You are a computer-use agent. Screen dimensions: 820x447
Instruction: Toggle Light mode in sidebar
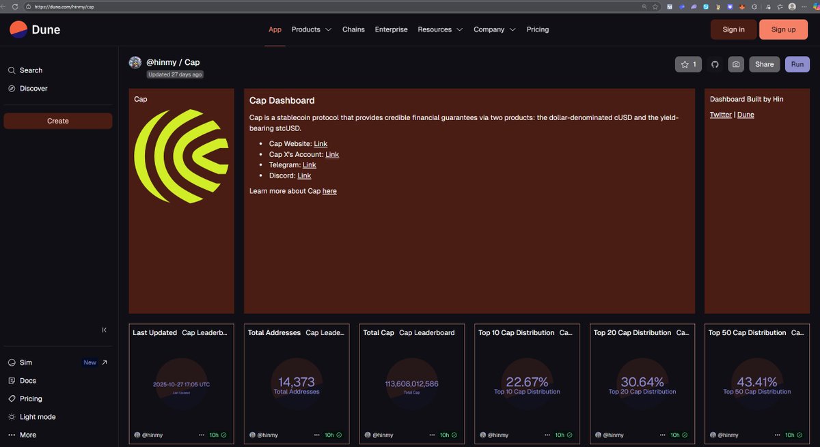click(37, 417)
